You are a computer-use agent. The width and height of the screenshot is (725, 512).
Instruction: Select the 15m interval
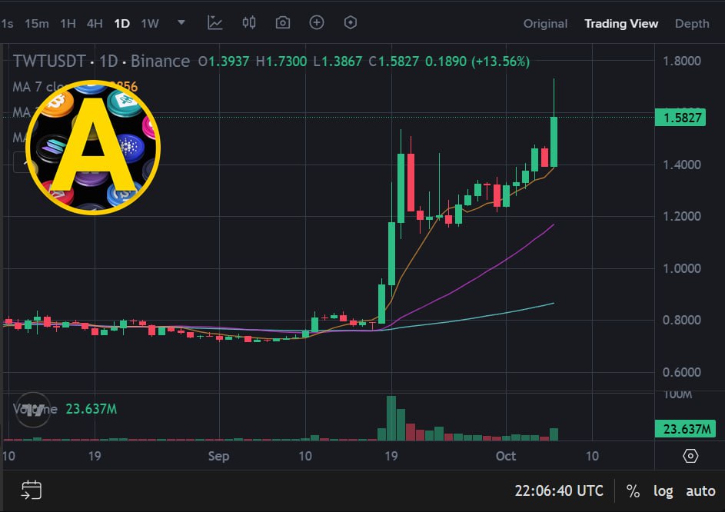click(37, 24)
